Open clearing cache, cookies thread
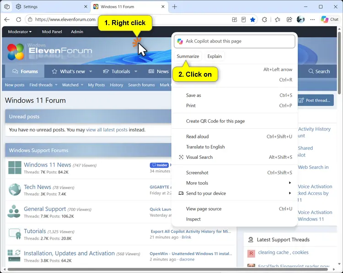 click(x=283, y=252)
